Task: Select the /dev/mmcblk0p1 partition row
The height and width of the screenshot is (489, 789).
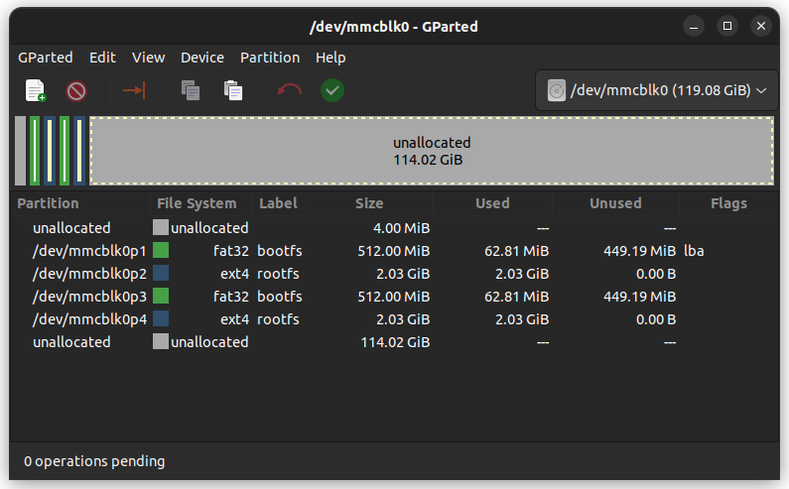Action: (x=89, y=251)
